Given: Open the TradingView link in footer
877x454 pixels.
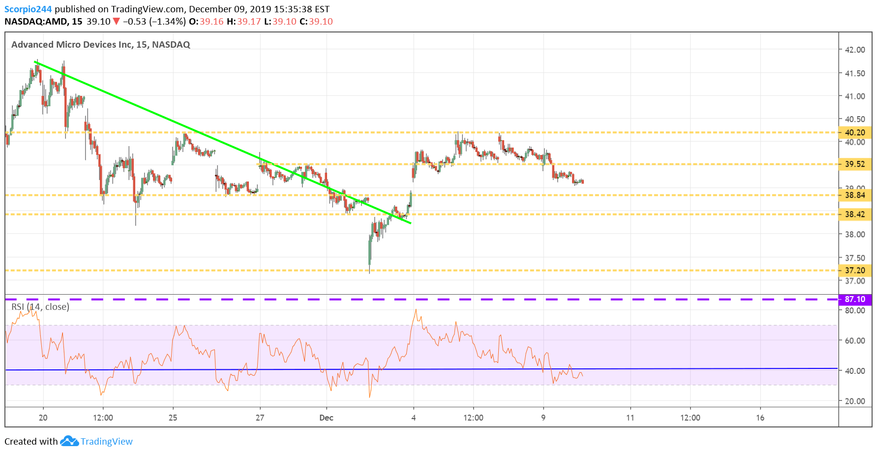Looking at the screenshot, I should point(107,441).
